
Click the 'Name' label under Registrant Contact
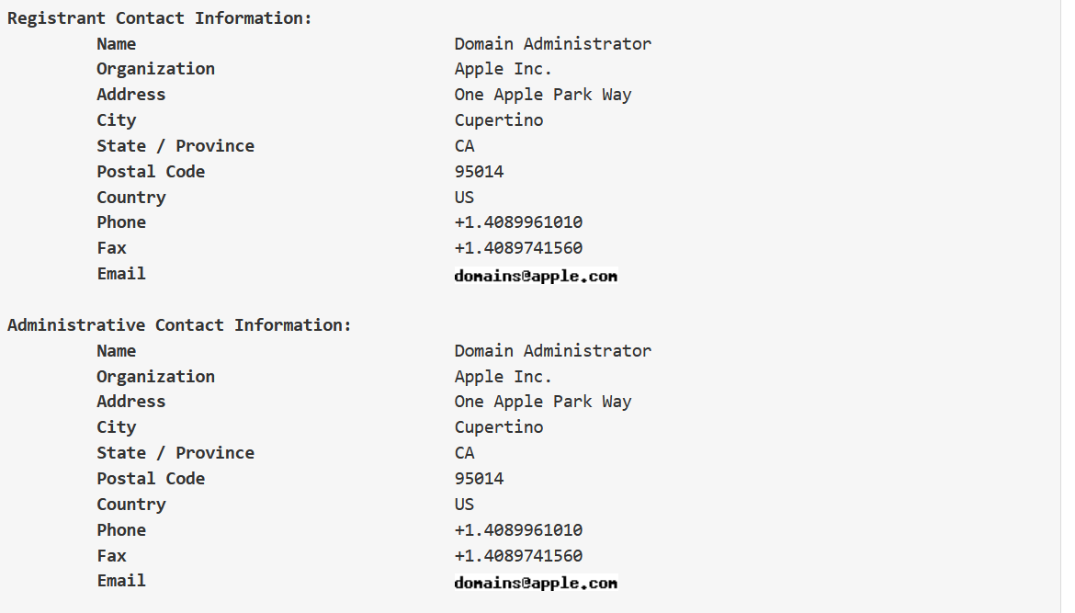coord(116,44)
